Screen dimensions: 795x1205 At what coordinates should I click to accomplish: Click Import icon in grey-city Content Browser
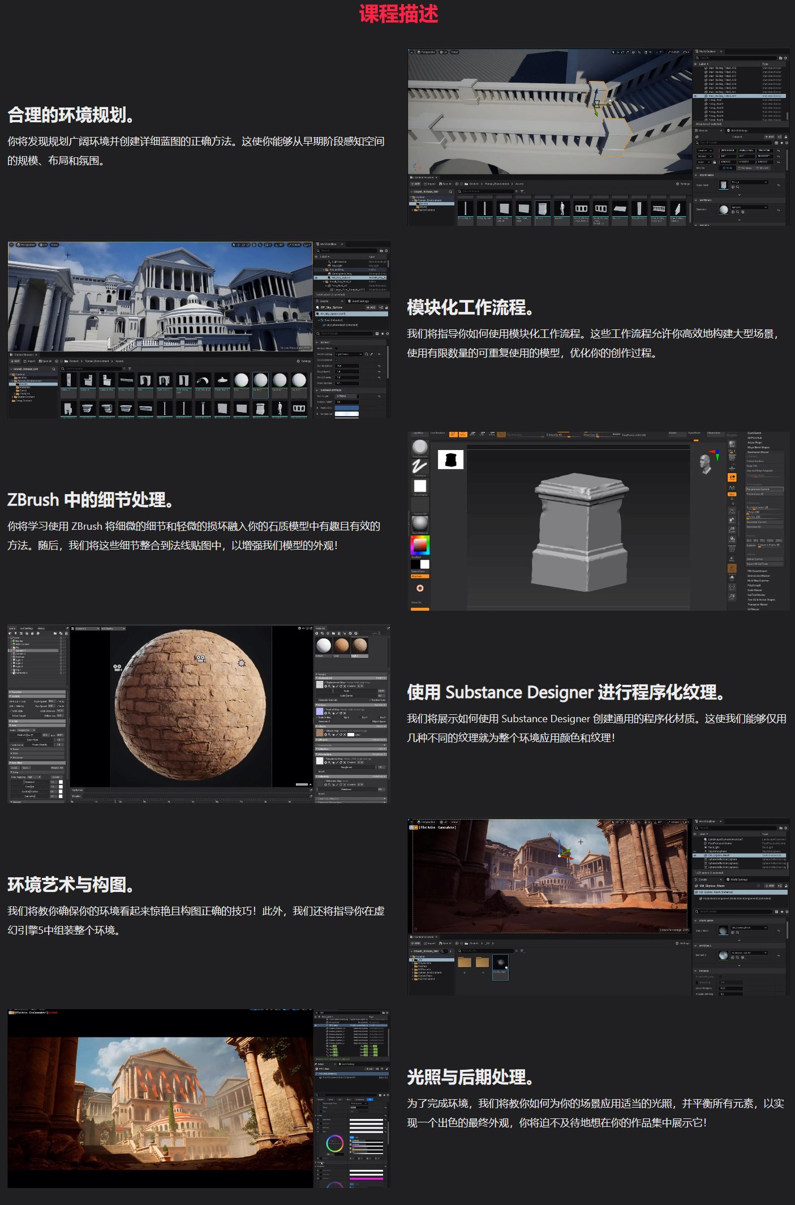25,361
